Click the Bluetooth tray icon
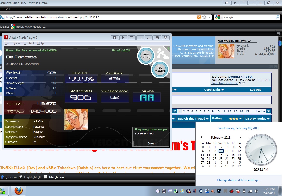The image size is (282, 196). pyautogui.click(x=201, y=191)
